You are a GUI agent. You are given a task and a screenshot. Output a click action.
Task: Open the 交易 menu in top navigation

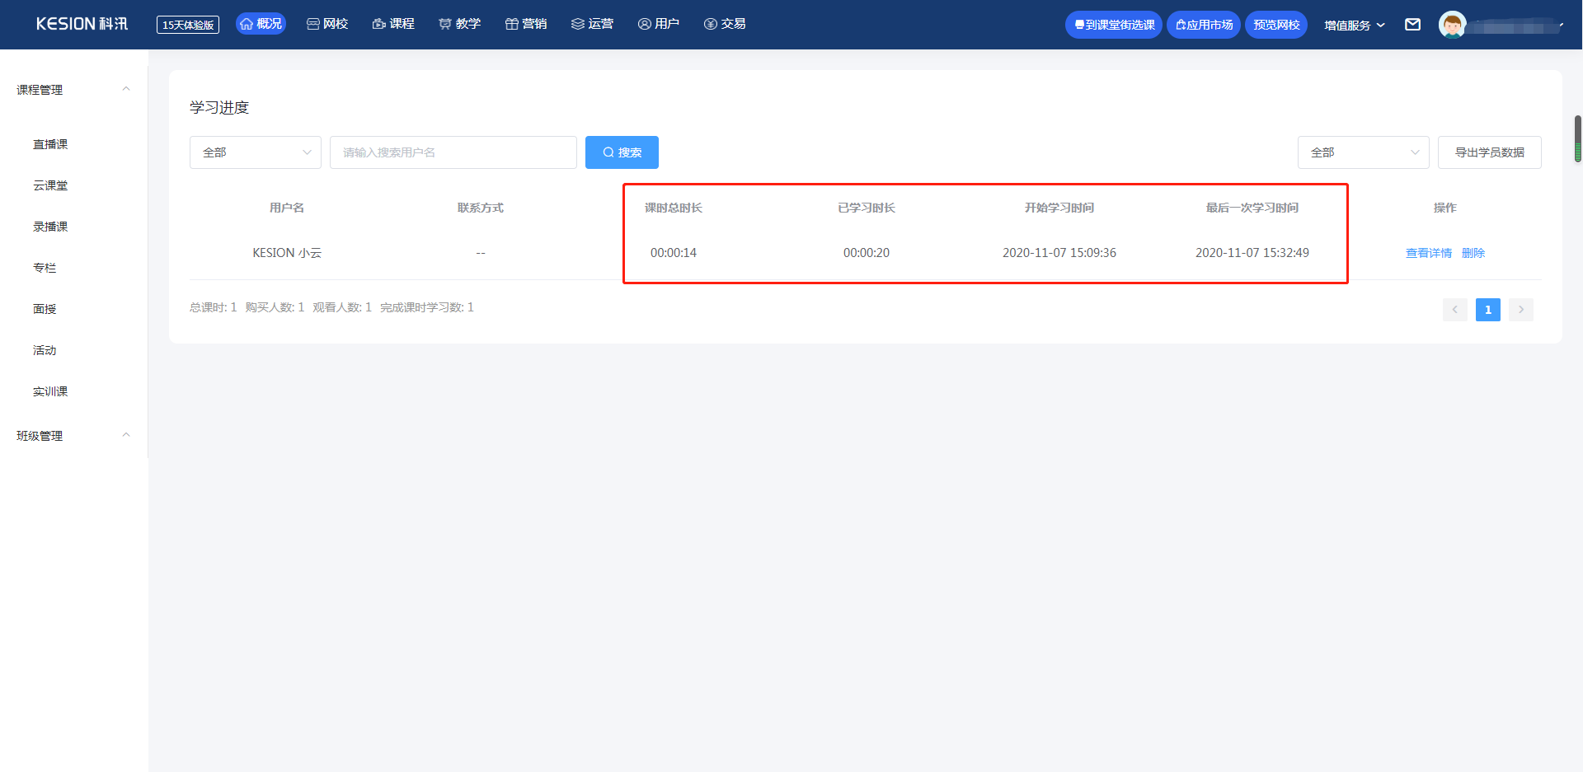click(x=725, y=24)
